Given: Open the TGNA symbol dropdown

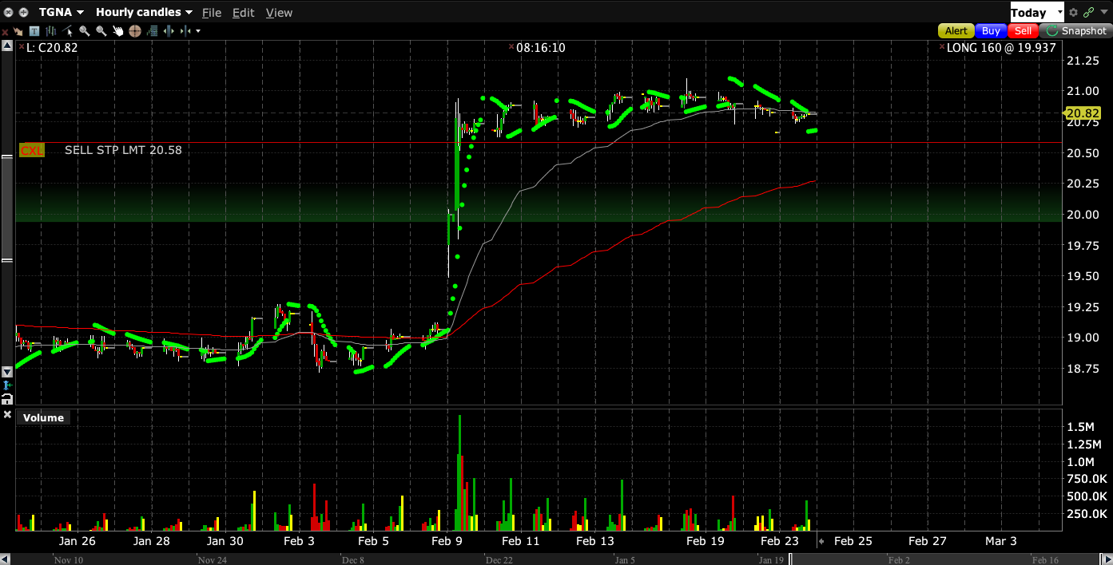Looking at the screenshot, I should point(61,13).
